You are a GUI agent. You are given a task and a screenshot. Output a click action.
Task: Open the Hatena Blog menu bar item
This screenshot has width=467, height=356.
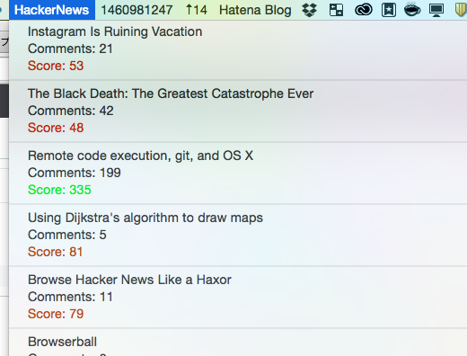(x=255, y=10)
